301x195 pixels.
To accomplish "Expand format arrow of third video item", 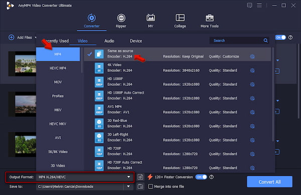I will click(x=277, y=141).
